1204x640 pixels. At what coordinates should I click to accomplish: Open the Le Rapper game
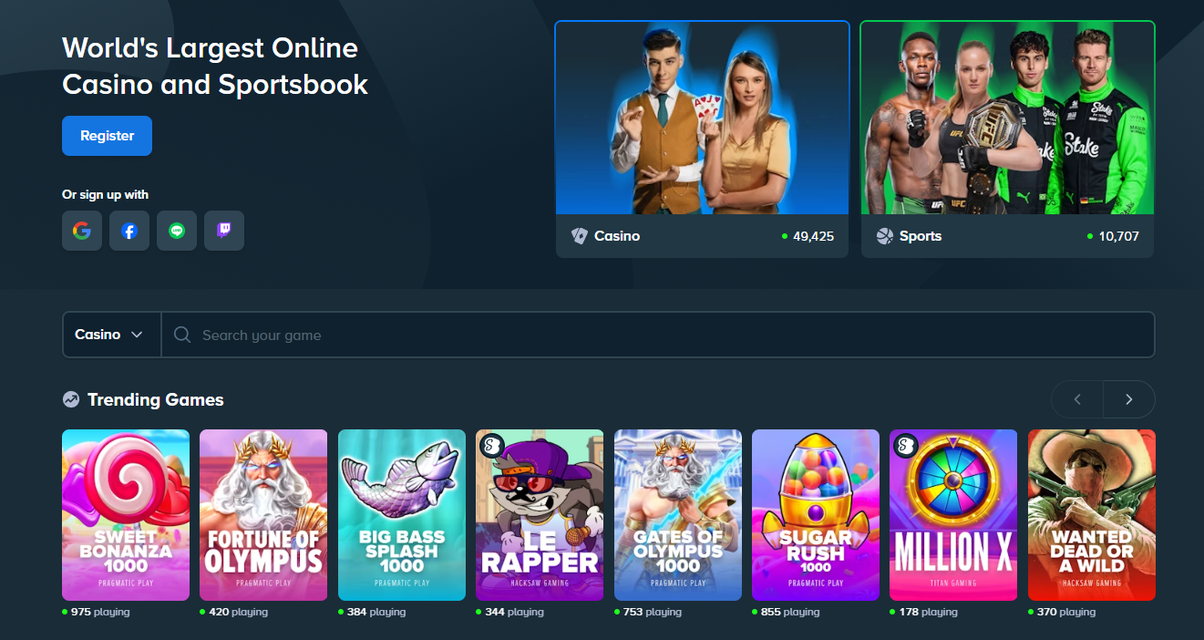point(540,515)
